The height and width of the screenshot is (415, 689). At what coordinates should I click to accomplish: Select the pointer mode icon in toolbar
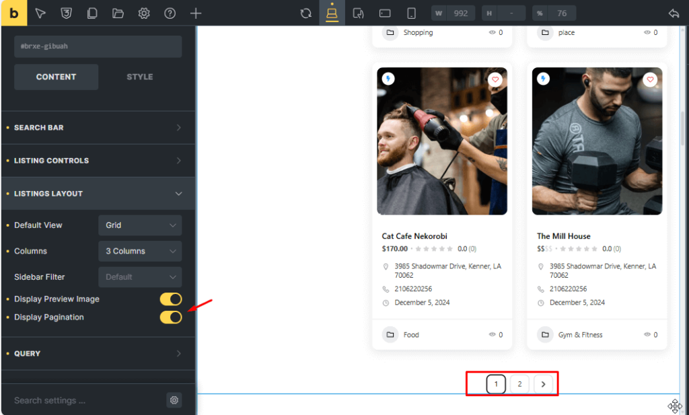point(40,13)
